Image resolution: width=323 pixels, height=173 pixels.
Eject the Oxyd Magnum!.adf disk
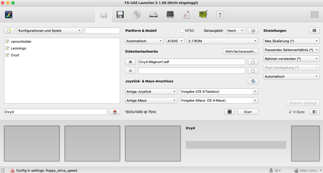(x=130, y=62)
